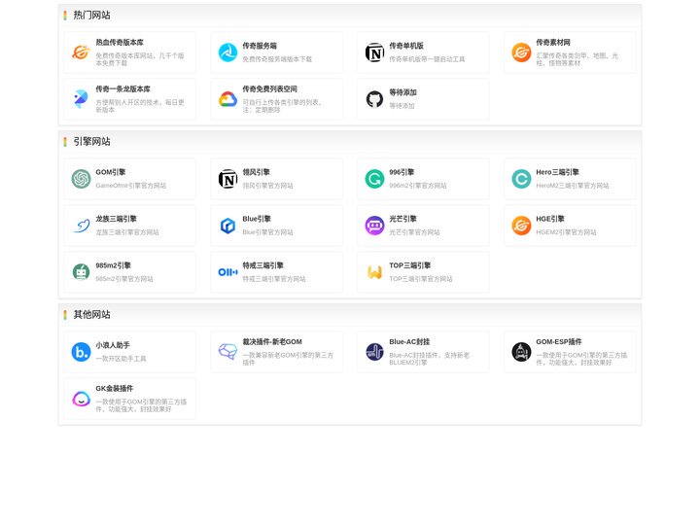Click the 引擎网站 section heading
Screen dimensions: 700x525
coord(91,142)
